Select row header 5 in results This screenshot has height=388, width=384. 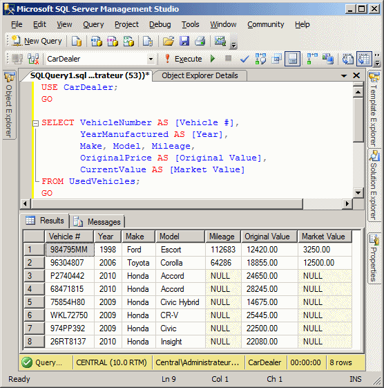click(x=34, y=302)
